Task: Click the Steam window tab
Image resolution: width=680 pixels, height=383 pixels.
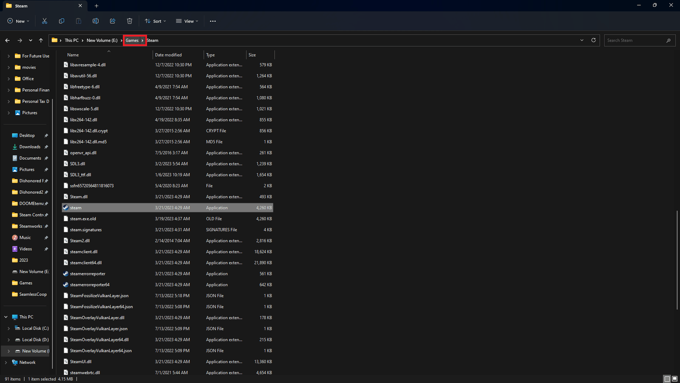Action: coord(44,6)
